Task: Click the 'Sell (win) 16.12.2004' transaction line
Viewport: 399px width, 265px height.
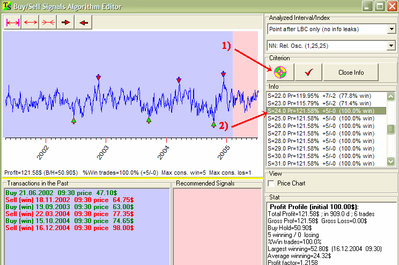Action: pos(70,228)
